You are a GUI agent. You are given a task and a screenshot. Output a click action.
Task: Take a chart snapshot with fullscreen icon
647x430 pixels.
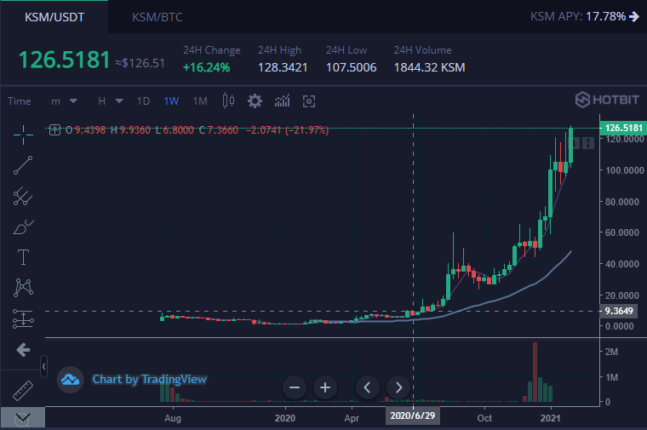309,101
